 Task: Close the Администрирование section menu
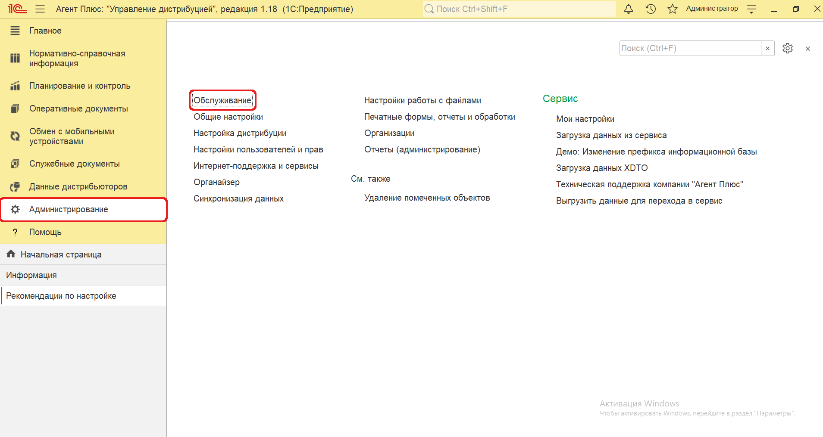click(x=808, y=49)
